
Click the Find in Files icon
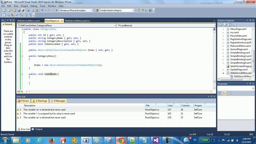point(97,10)
